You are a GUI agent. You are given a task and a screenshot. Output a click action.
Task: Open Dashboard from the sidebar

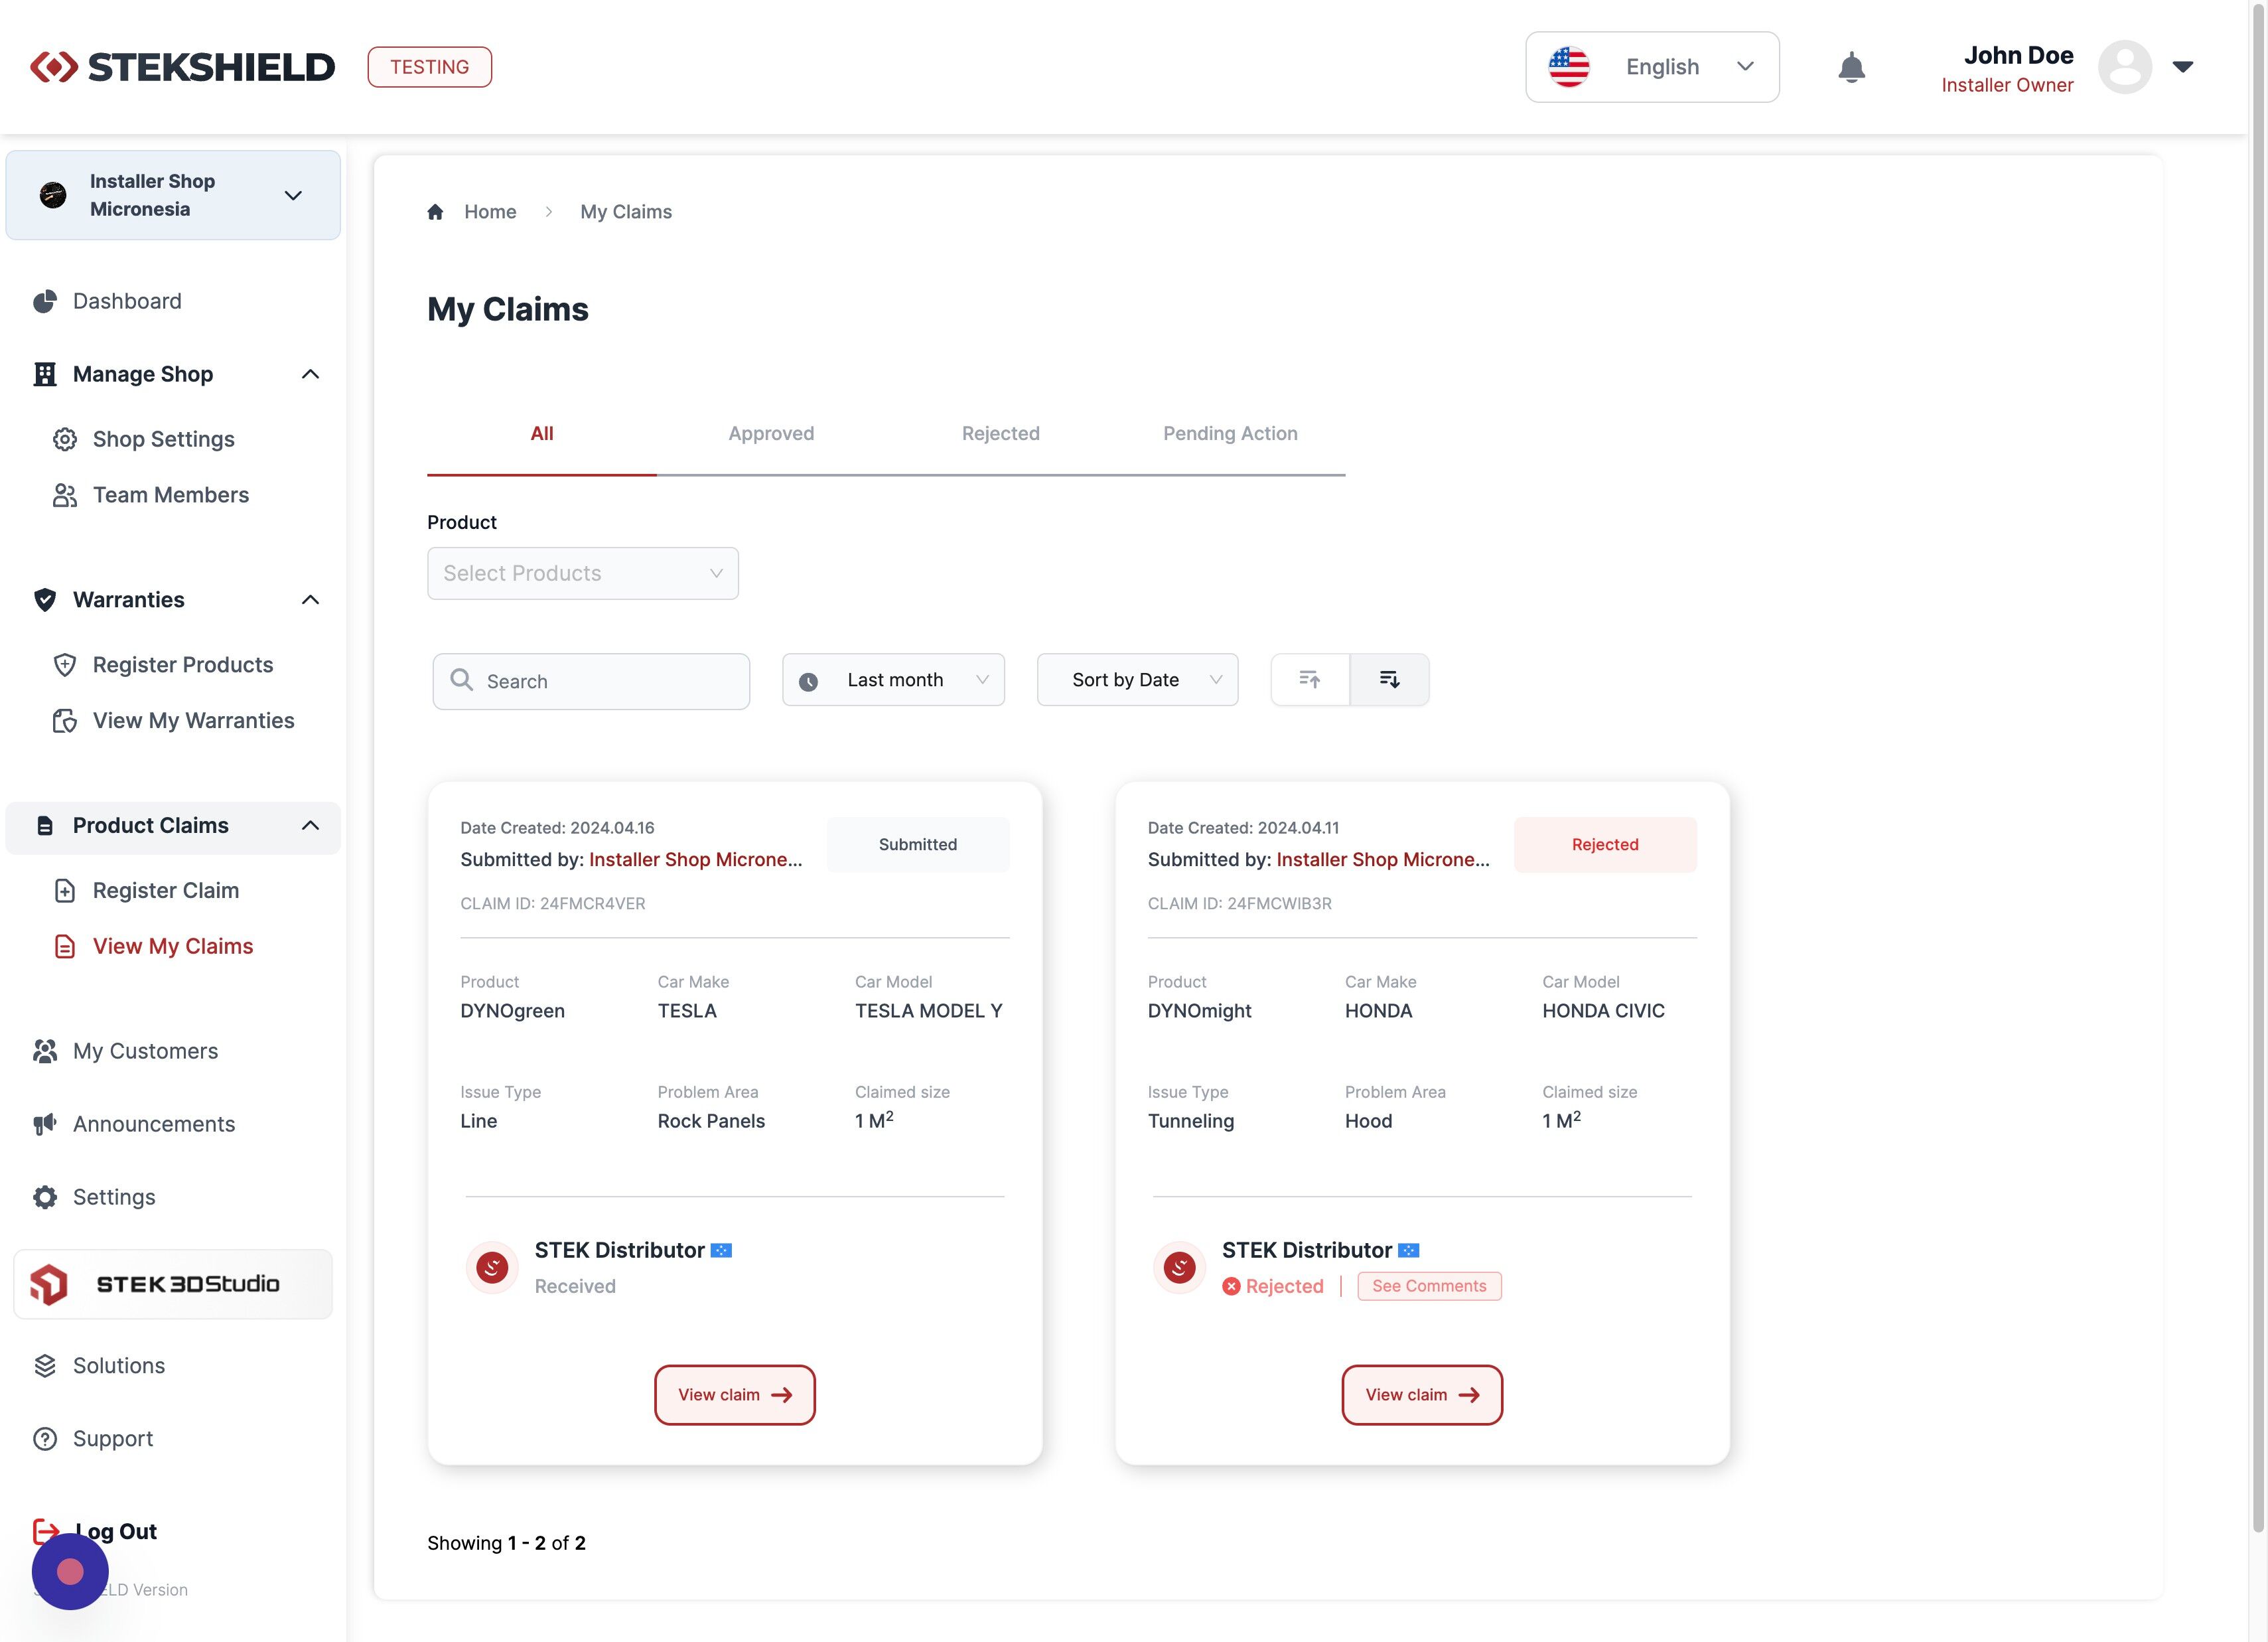point(127,301)
